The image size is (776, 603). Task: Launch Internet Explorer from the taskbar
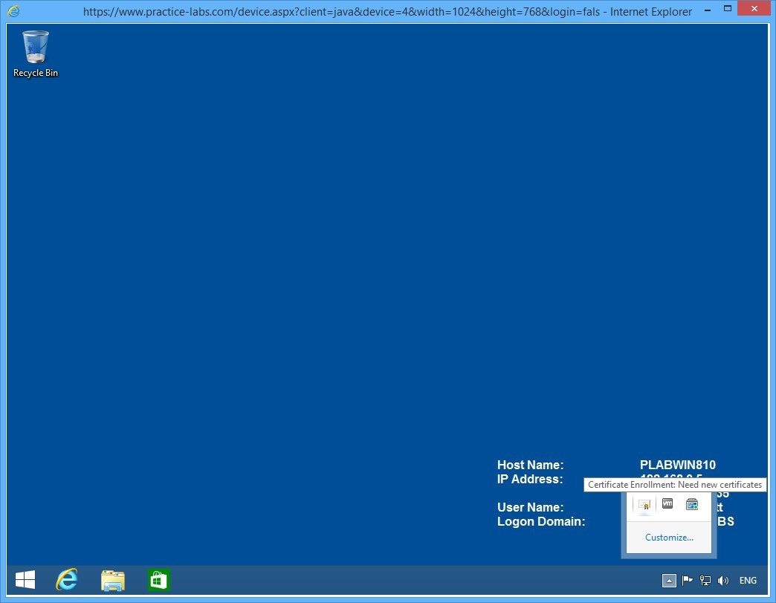coord(67,580)
